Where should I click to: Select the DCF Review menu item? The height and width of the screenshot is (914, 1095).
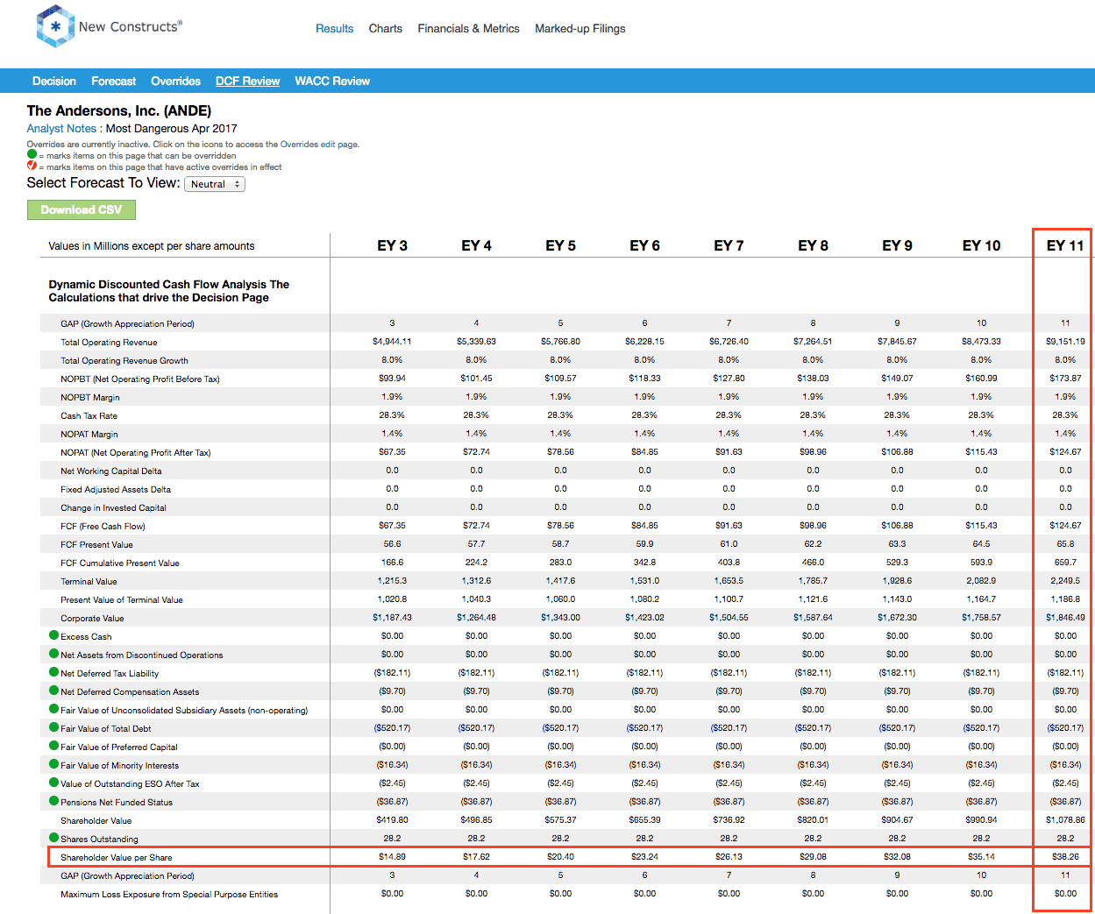pos(248,81)
